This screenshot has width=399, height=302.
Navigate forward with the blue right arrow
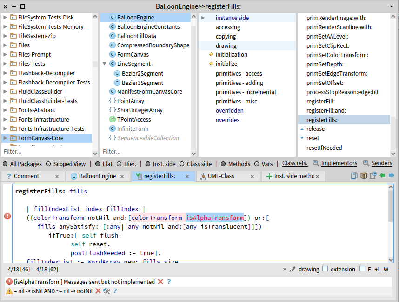coord(392,175)
